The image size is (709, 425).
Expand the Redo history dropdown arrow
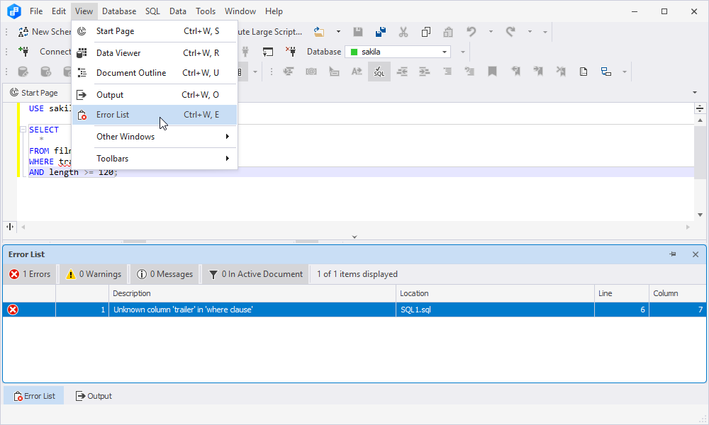(x=530, y=32)
